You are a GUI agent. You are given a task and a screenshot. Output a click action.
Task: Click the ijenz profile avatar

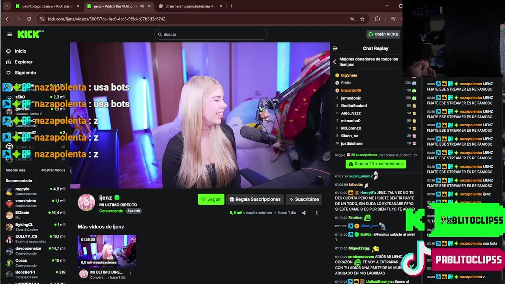86,202
